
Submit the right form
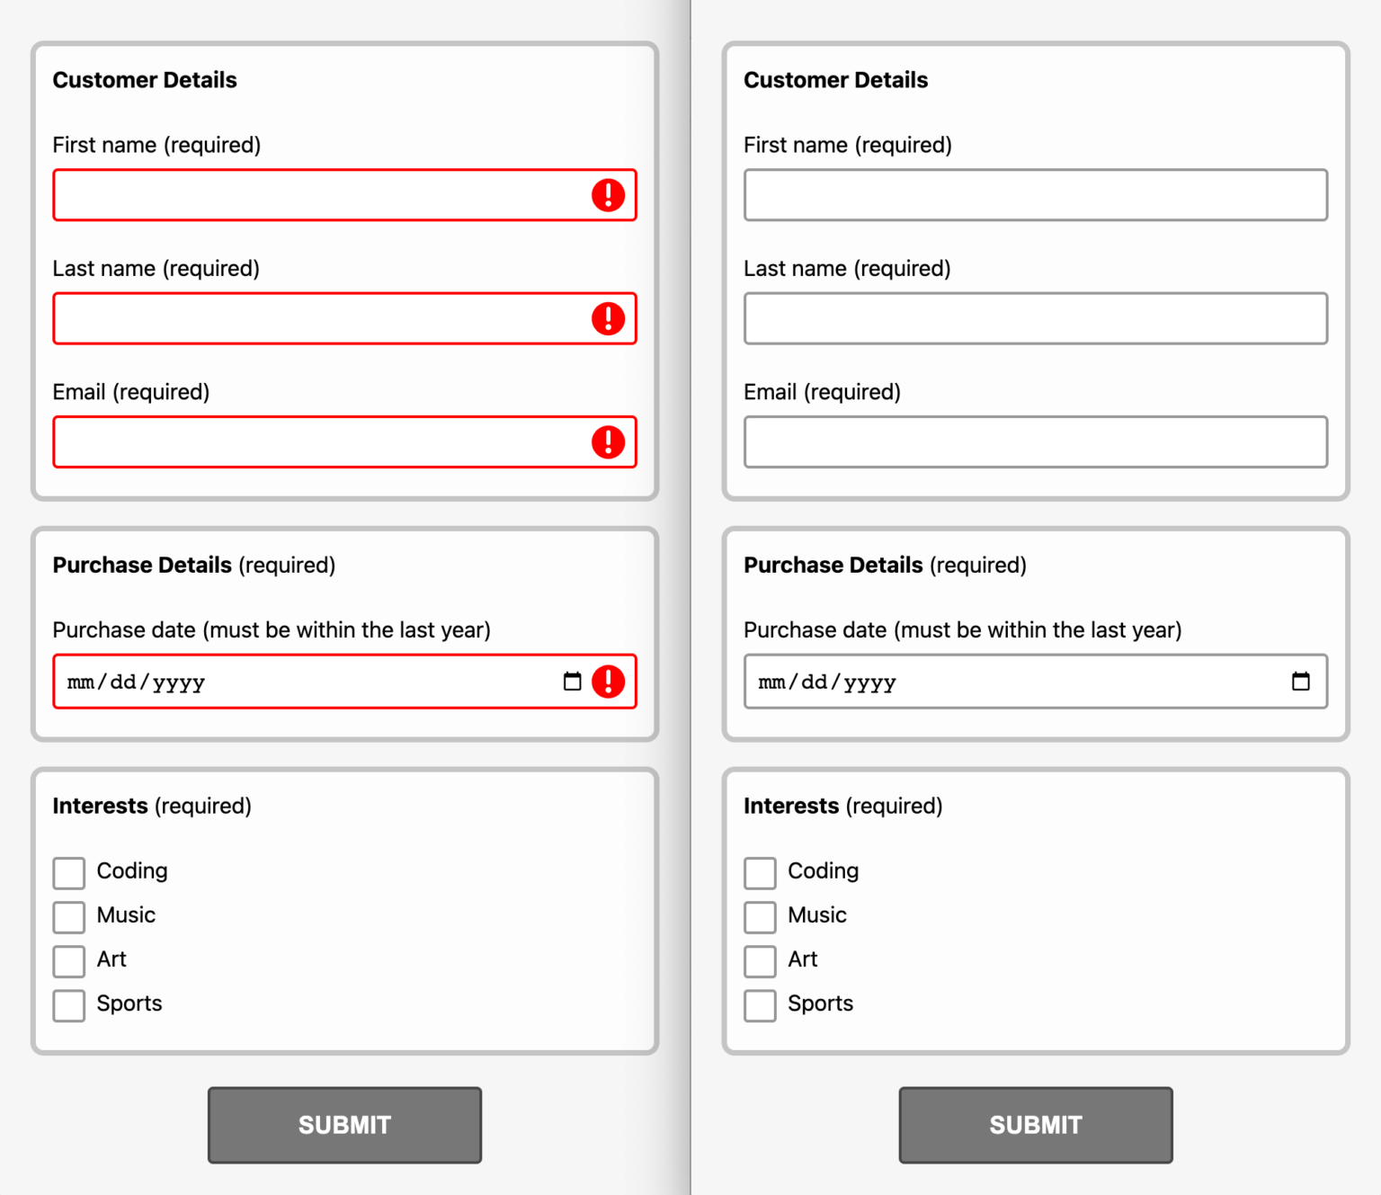click(x=1035, y=1125)
